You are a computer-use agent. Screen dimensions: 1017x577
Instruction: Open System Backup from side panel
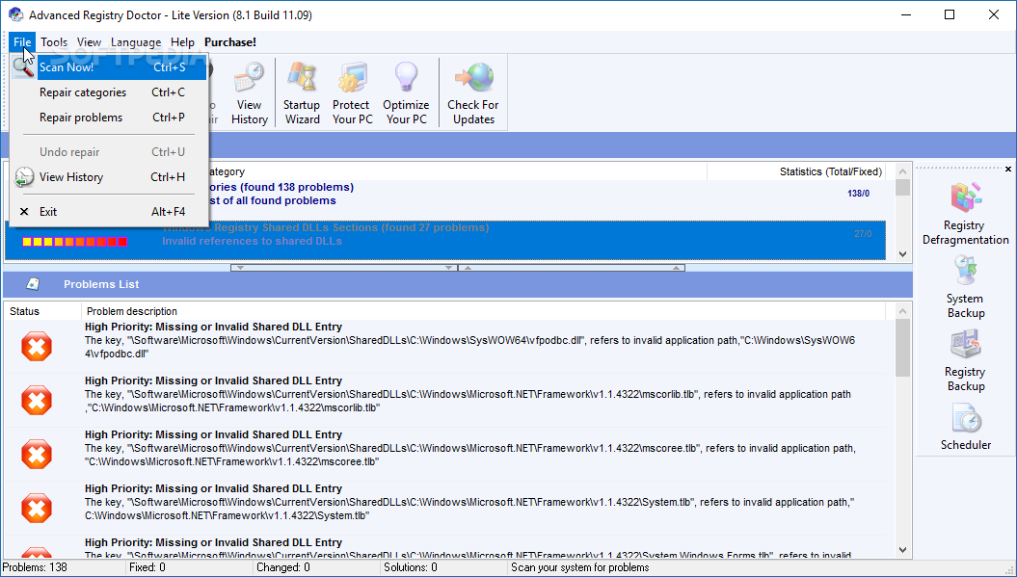click(965, 287)
